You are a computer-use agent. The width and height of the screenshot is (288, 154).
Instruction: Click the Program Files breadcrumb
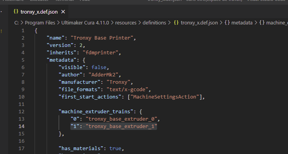point(40,23)
